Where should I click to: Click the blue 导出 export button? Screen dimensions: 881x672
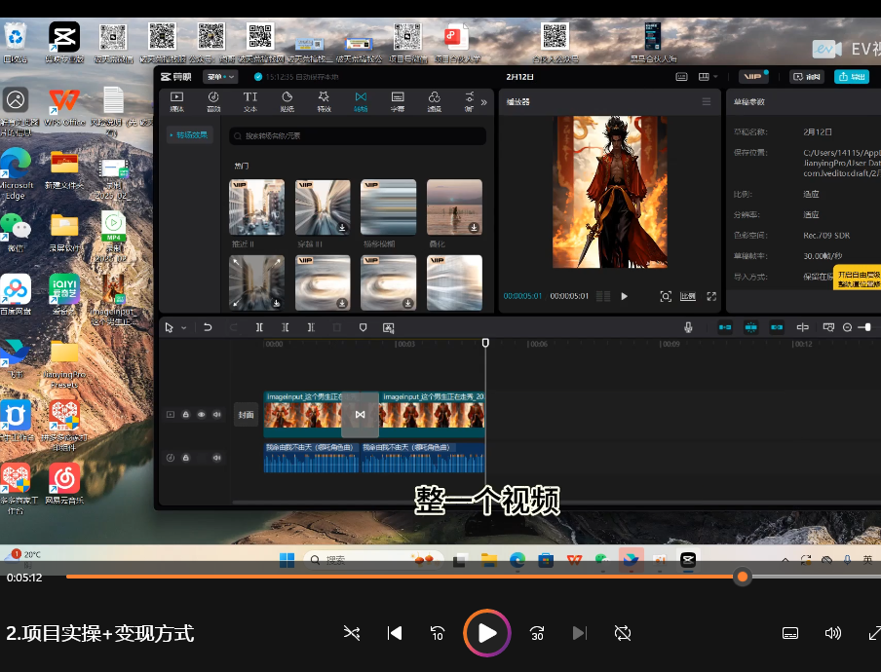852,77
